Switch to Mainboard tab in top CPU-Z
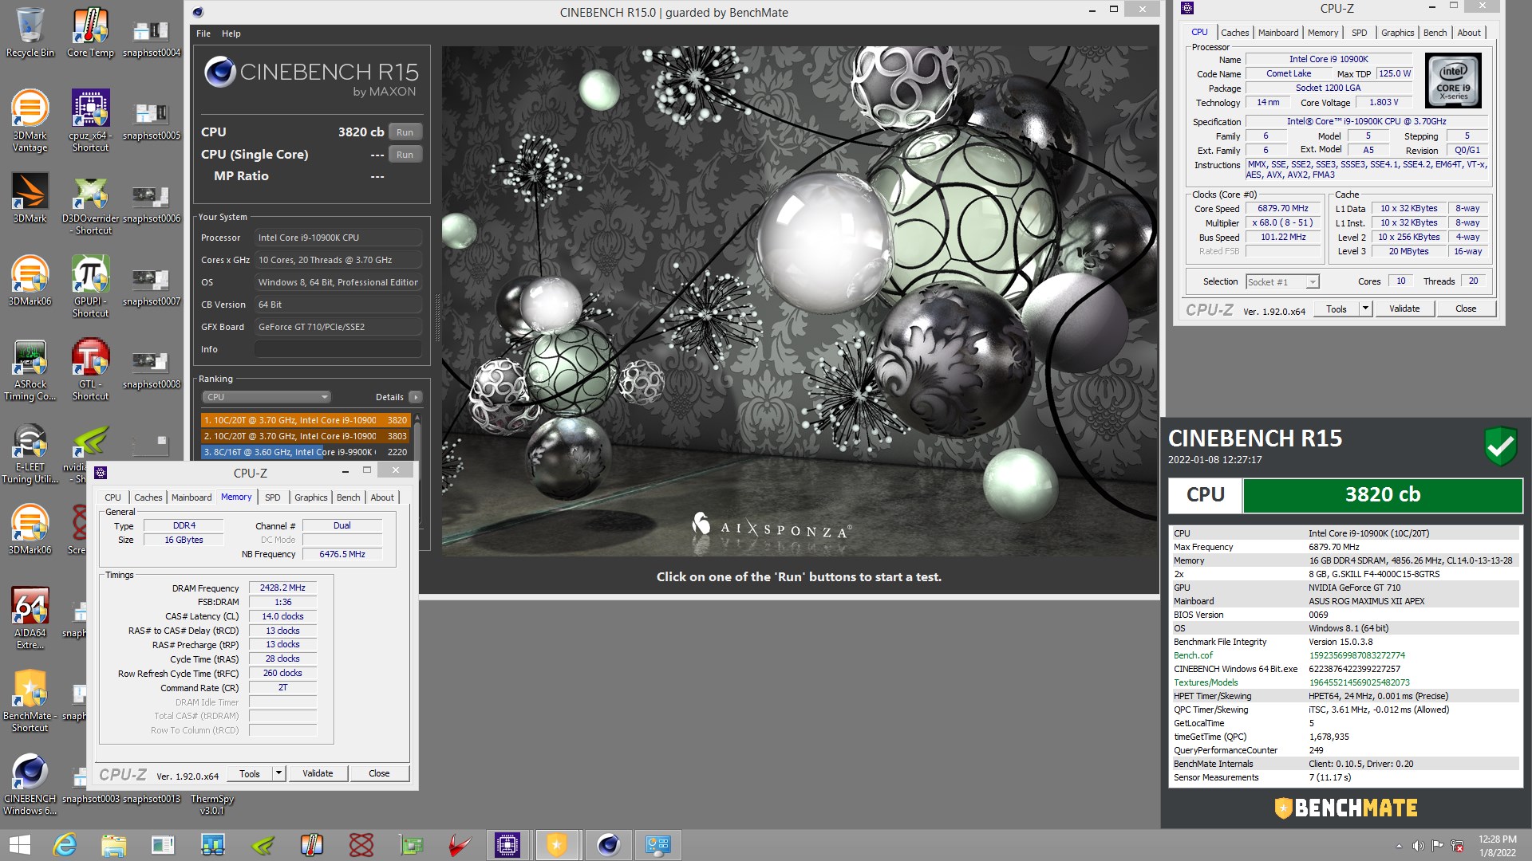 pyautogui.click(x=1278, y=33)
